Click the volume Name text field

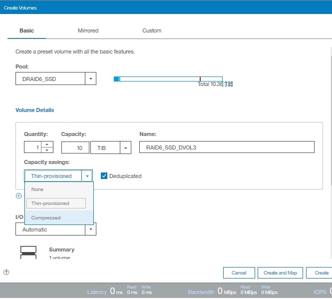coord(227,147)
